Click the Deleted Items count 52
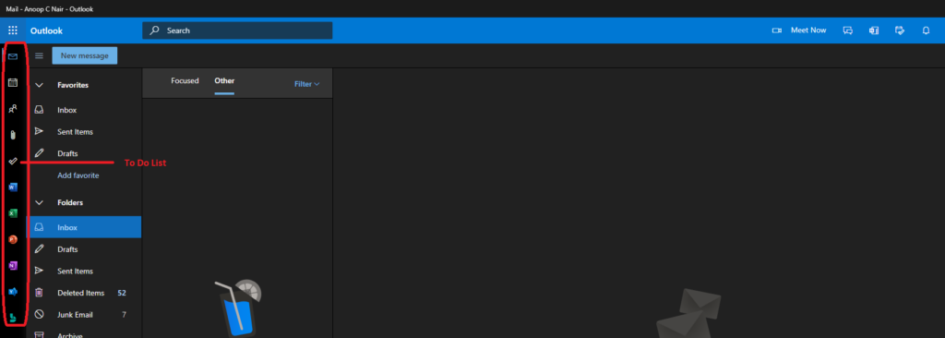This screenshot has height=338, width=945. click(122, 293)
